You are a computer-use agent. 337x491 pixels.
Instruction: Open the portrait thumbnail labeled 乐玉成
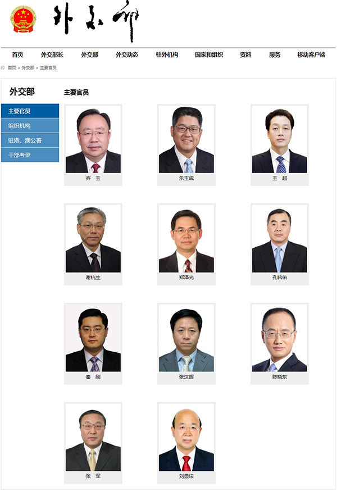(186, 139)
